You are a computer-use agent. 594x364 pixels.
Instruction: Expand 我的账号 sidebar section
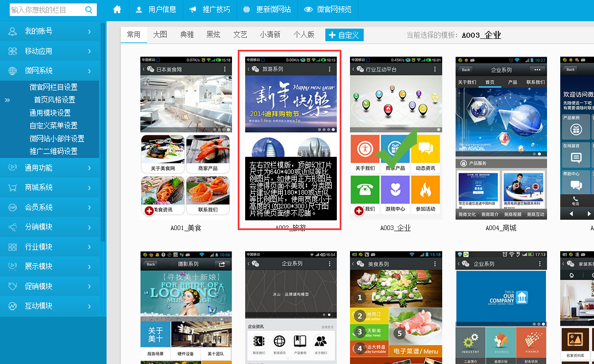(50, 31)
